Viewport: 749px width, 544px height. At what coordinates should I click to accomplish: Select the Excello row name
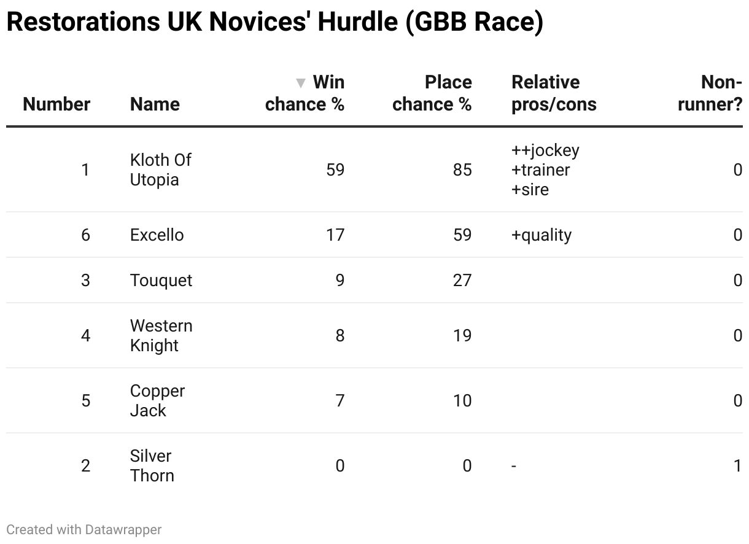point(157,235)
